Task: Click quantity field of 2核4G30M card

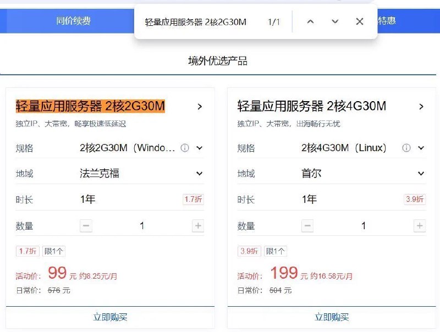Action: (x=364, y=226)
